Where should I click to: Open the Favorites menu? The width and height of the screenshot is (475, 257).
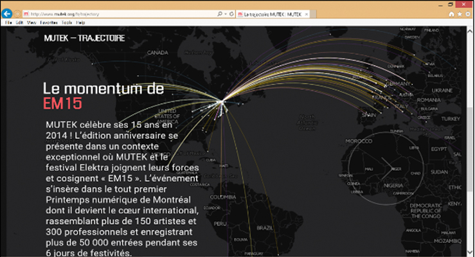pos(49,22)
